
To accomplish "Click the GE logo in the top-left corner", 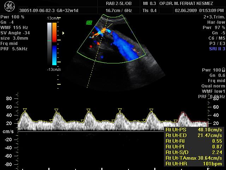I will tap(9, 8).
